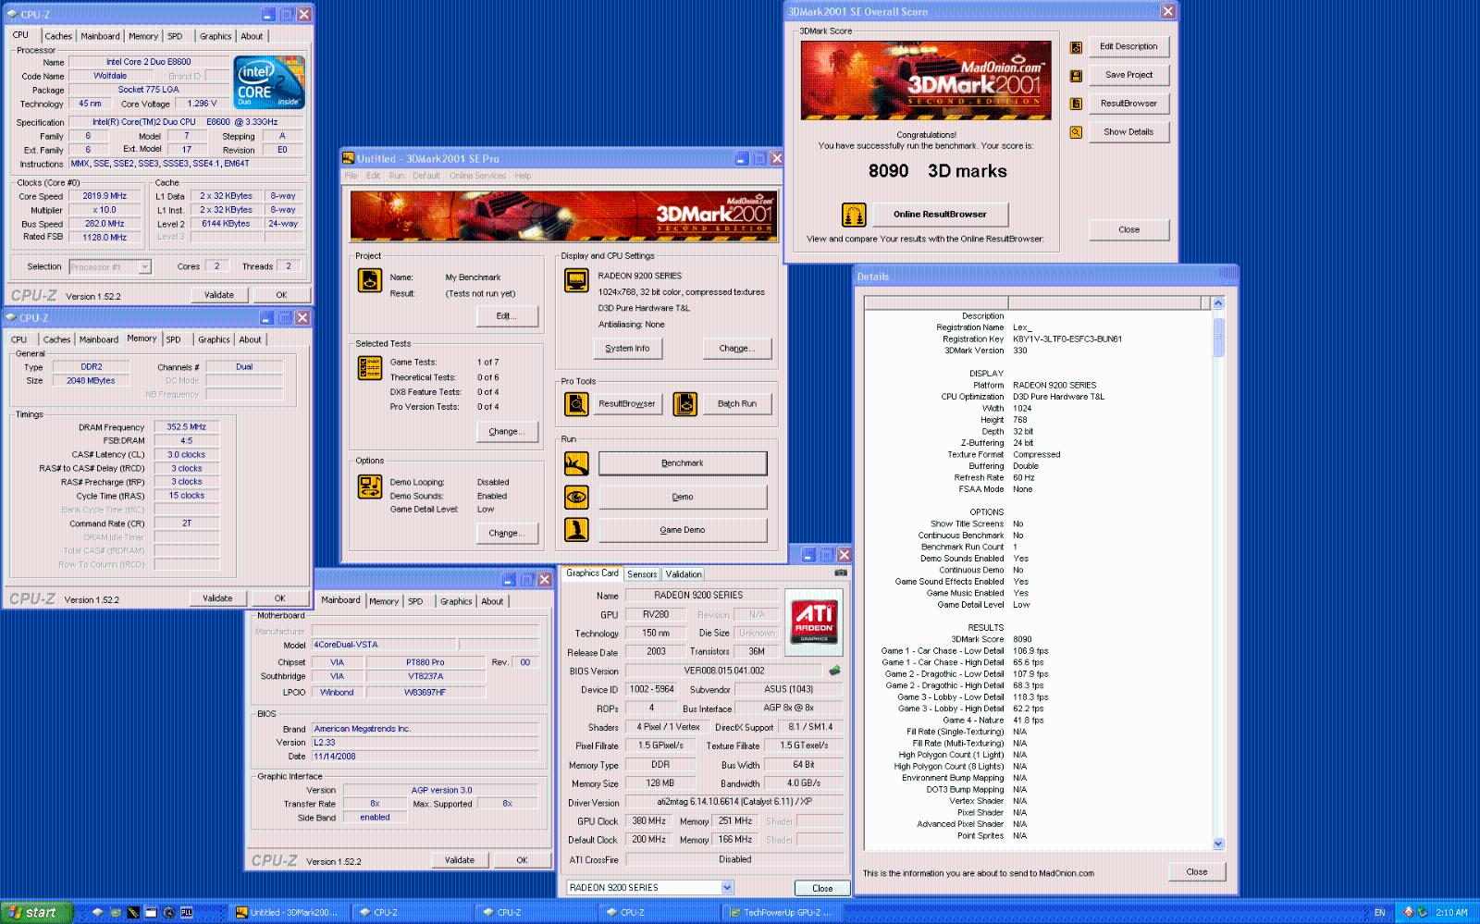Image resolution: width=1480 pixels, height=924 pixels.
Task: Click the Demo eye icon in Run section
Action: [x=576, y=498]
